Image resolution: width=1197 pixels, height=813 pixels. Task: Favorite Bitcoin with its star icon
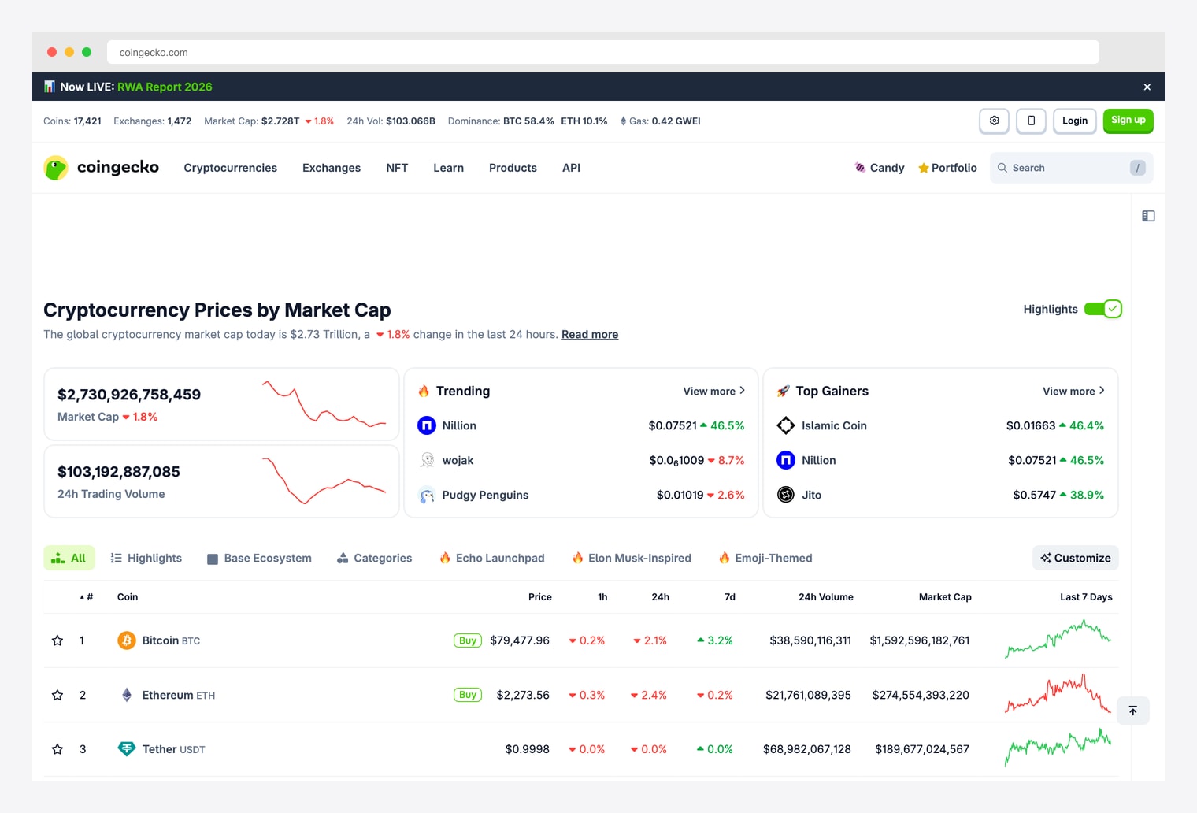click(x=57, y=640)
